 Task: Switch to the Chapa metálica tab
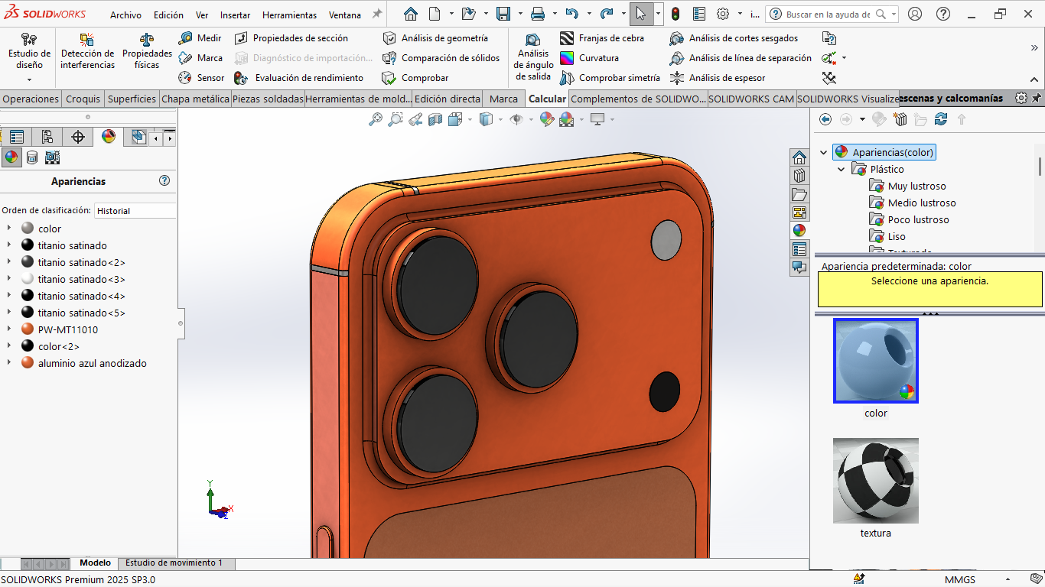point(195,99)
